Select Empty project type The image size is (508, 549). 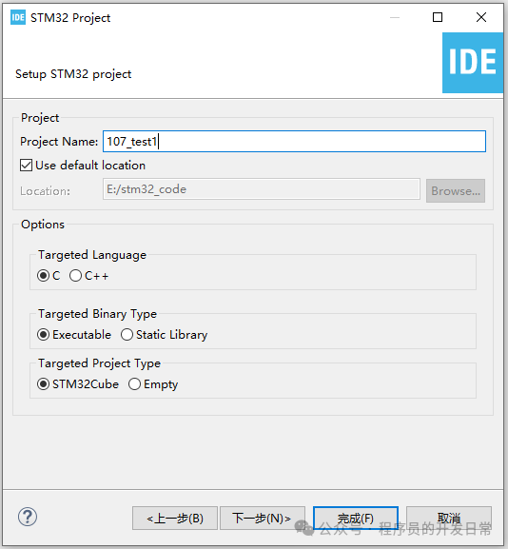click(x=134, y=384)
